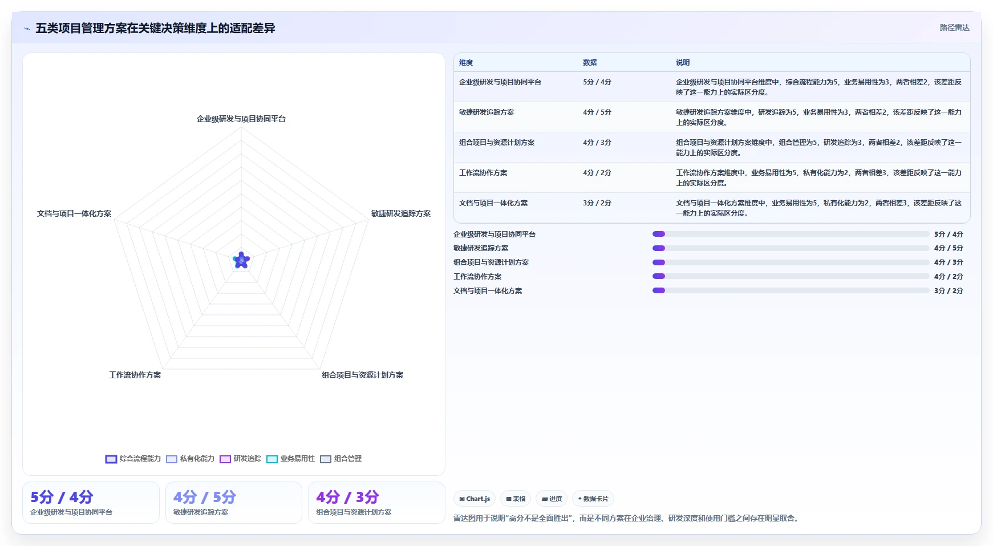Screen dimensions: 993x546
Task: Select the 4分 / 5分 敏捷研发追踪方案 card
Action: coord(234,503)
